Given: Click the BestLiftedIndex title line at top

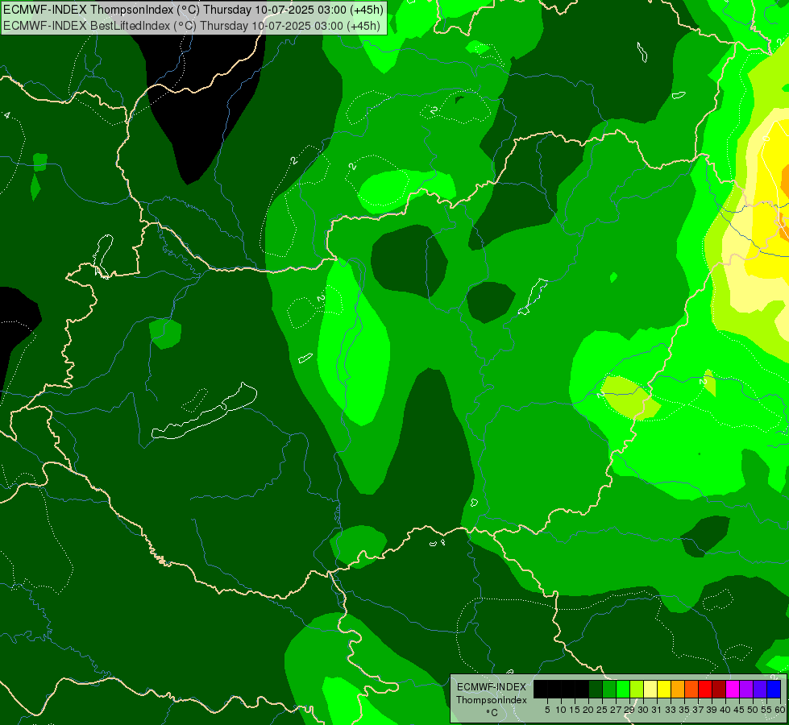Looking at the screenshot, I should pyautogui.click(x=192, y=26).
